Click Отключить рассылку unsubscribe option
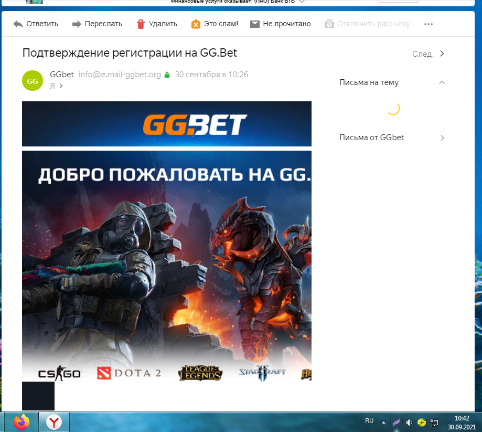The image size is (482, 432). [x=373, y=24]
